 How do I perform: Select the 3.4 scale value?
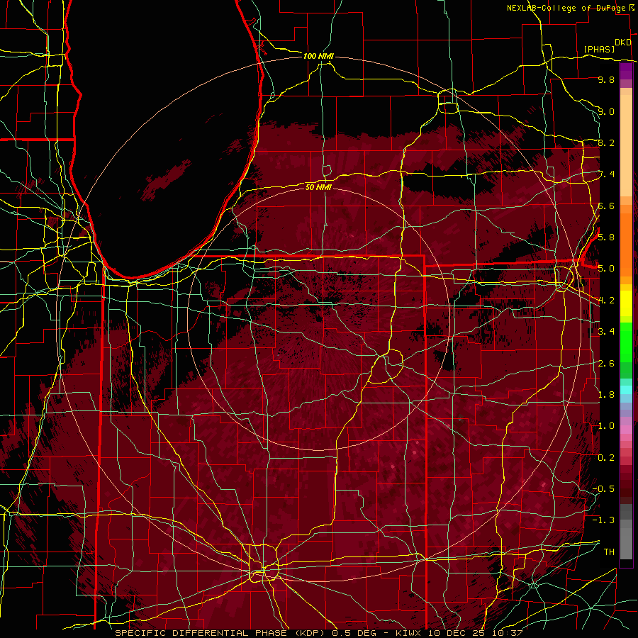click(606, 332)
